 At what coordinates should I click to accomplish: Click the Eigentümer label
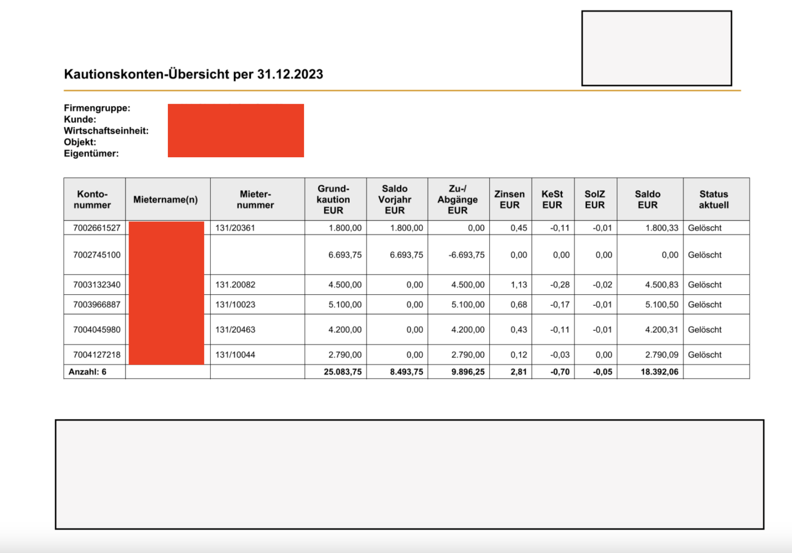[91, 154]
